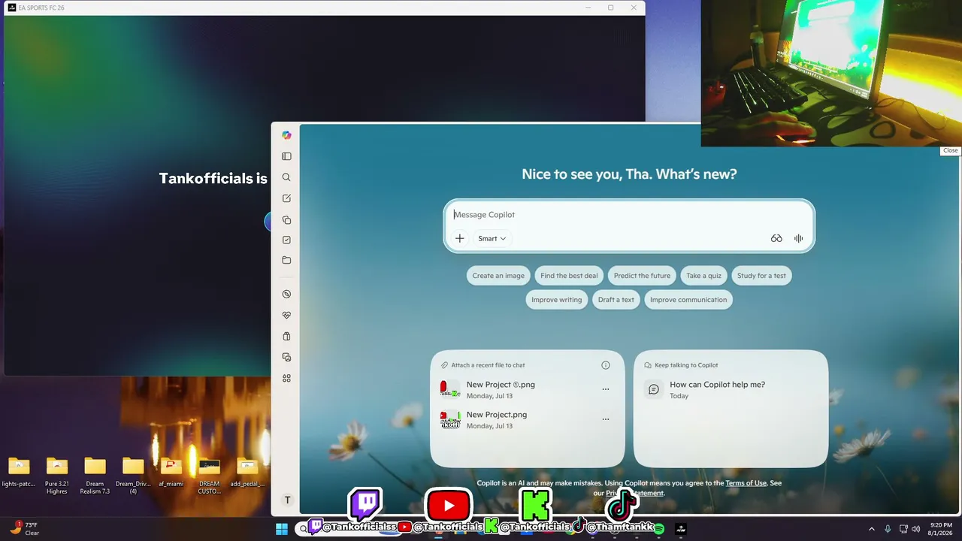962x541 pixels.
Task: Open the compass Discover icon in sidebar
Action: click(286, 294)
